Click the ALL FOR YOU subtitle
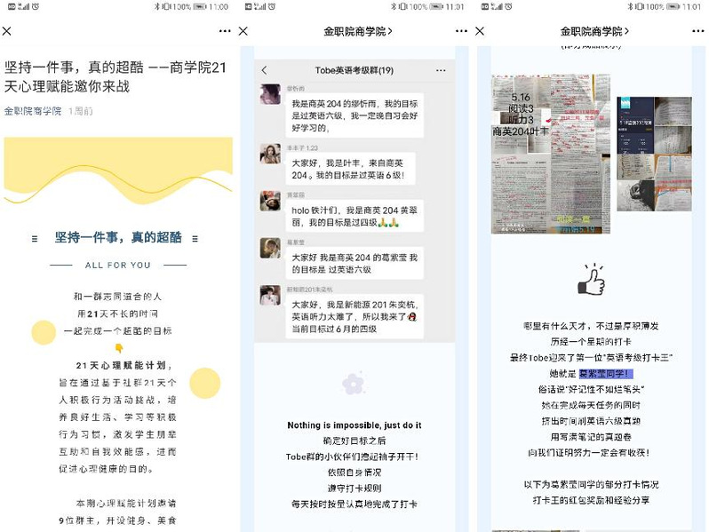The height and width of the screenshot is (532, 709). pos(118,266)
